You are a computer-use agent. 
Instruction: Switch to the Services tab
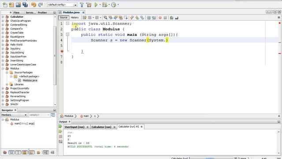tap(30, 12)
